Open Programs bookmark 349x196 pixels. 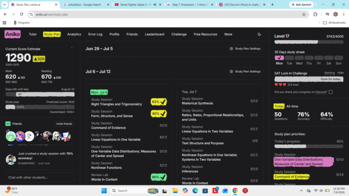22,23
